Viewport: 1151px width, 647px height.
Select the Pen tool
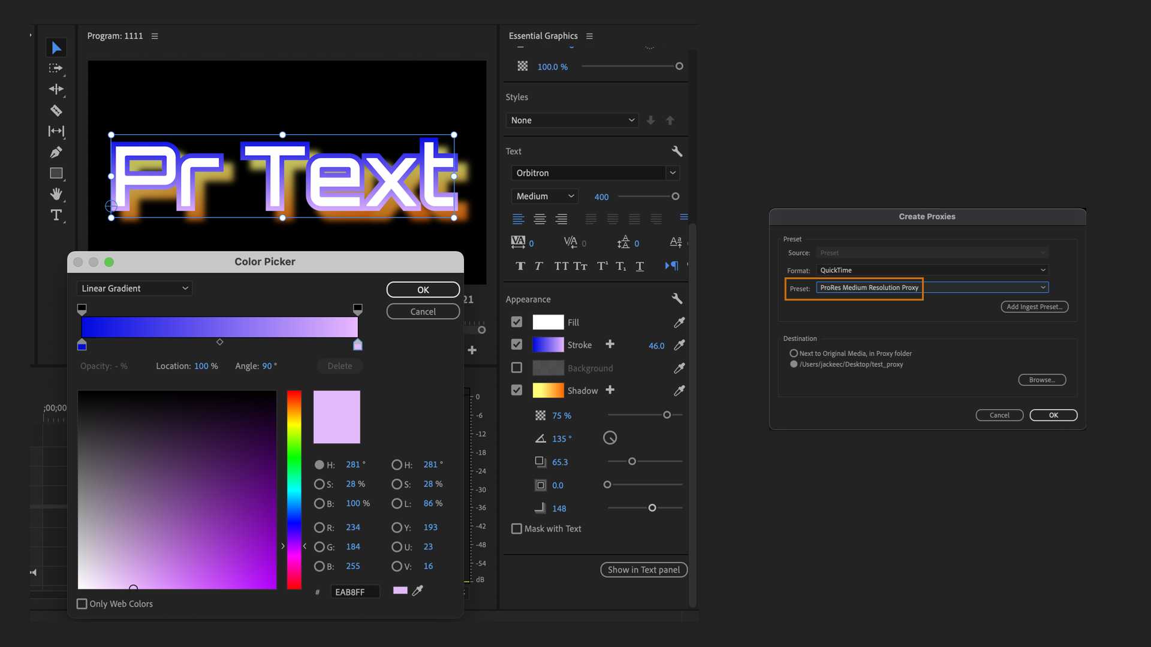(x=56, y=152)
